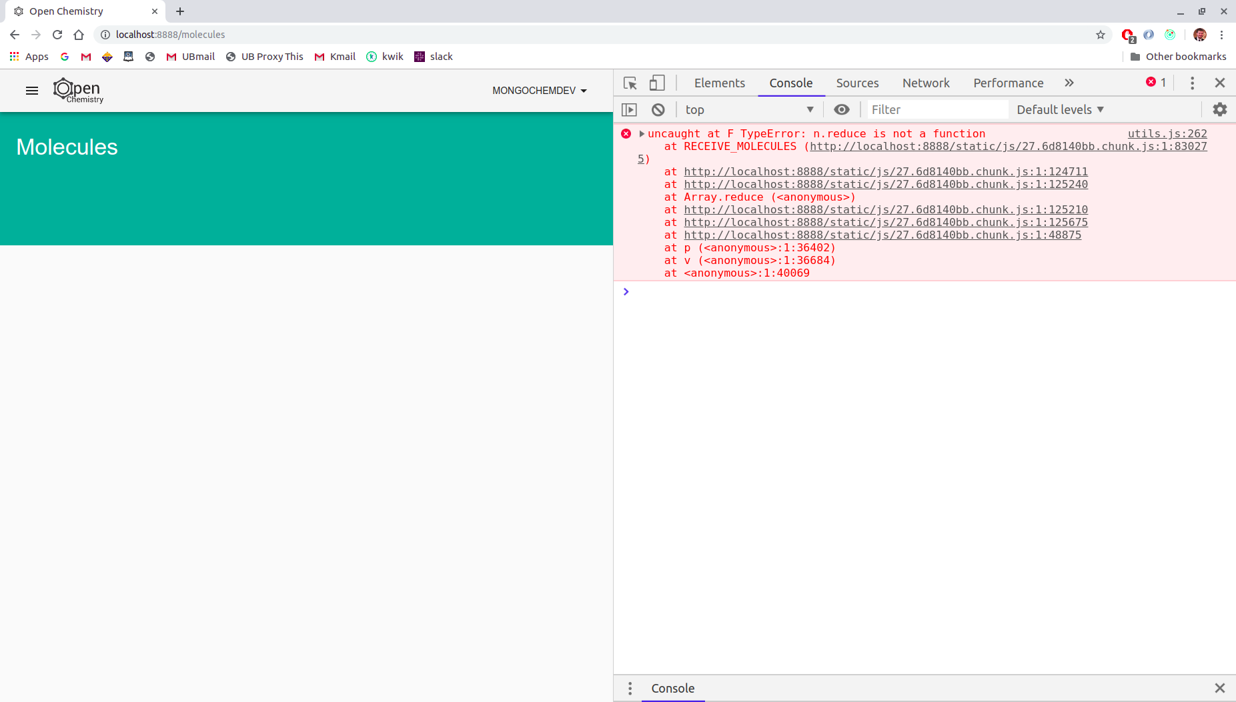Screen dimensions: 1236x702
Task: Open the Other bookmarks folder
Action: tap(1179, 57)
